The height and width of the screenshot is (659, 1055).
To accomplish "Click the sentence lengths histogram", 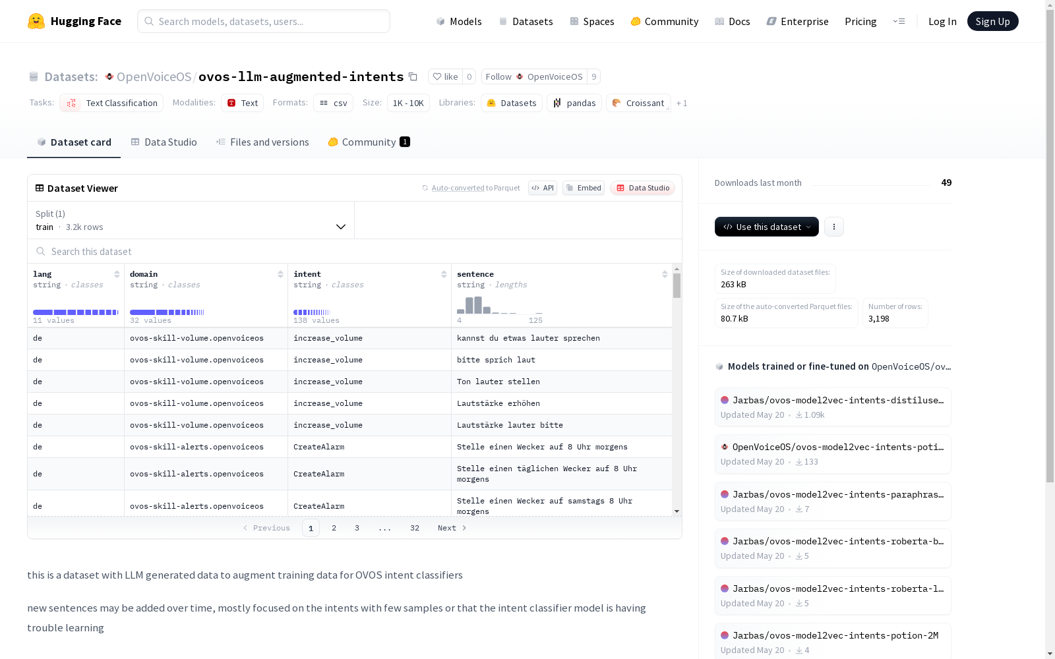I will coord(500,305).
